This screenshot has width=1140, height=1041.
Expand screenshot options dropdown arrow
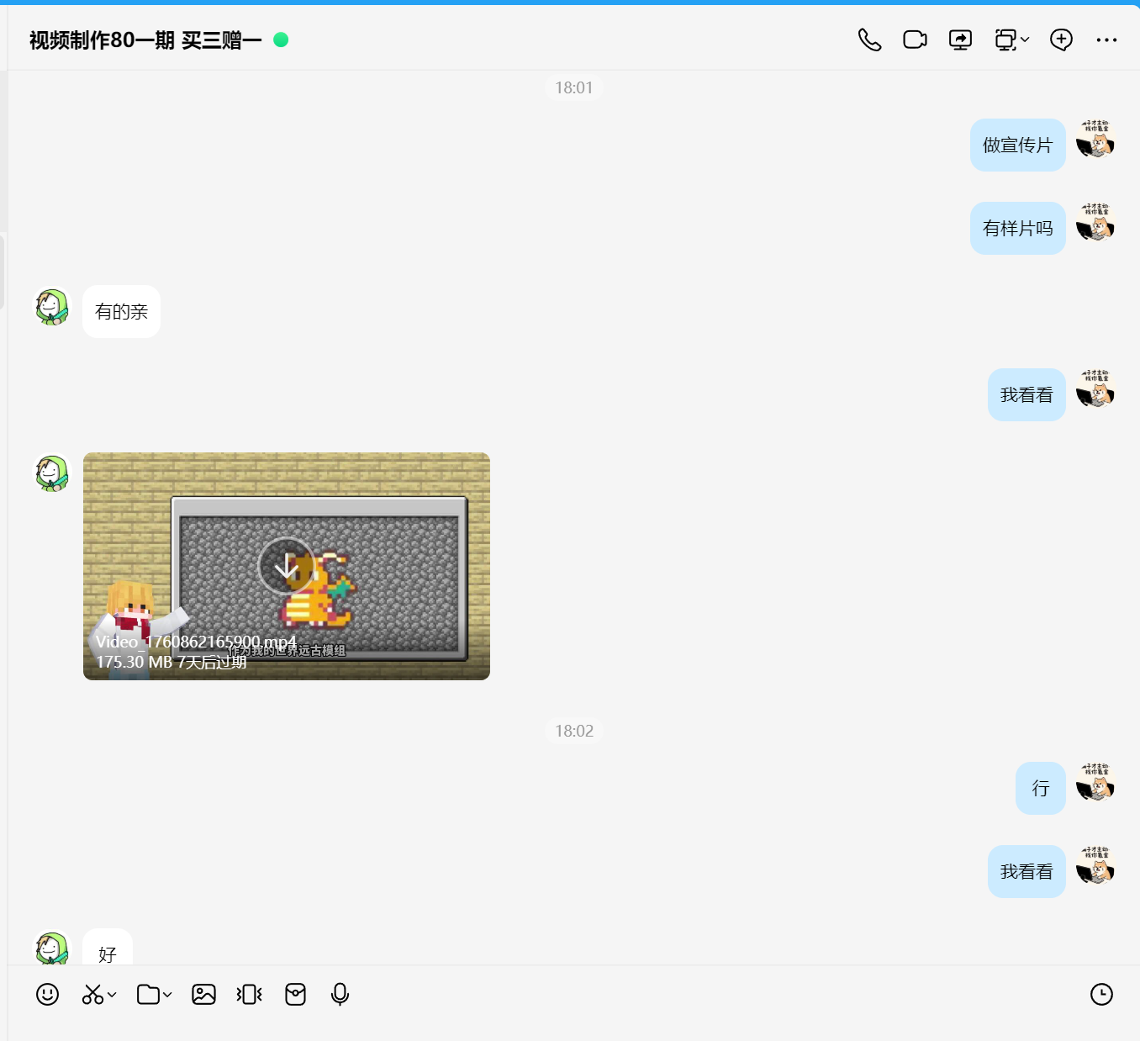113,995
